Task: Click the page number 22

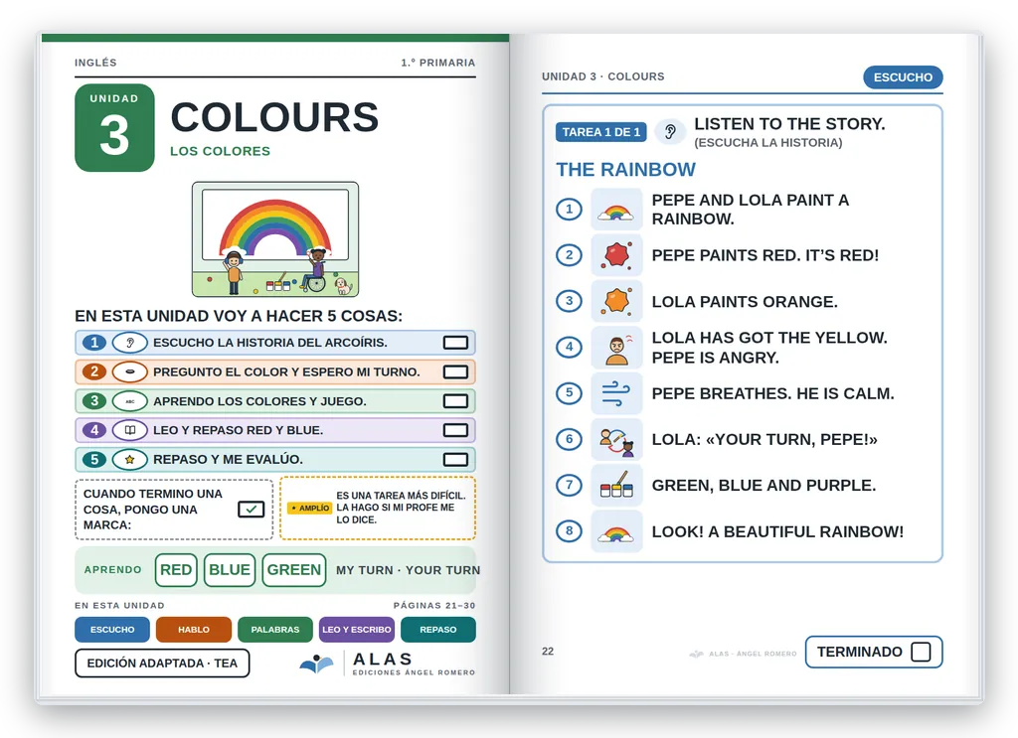Action: (548, 652)
